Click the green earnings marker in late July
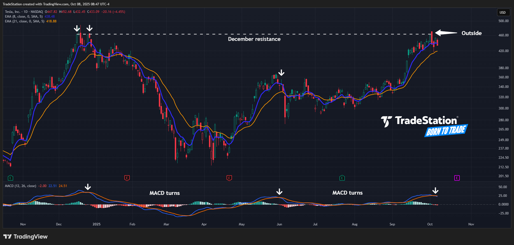The height and width of the screenshot is (245, 514). point(342,178)
